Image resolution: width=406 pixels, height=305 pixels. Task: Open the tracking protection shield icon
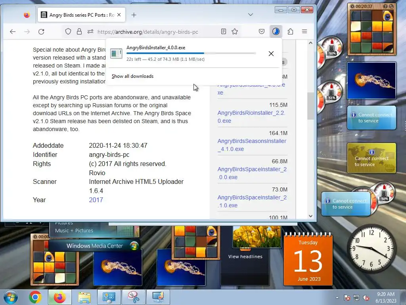click(x=68, y=32)
